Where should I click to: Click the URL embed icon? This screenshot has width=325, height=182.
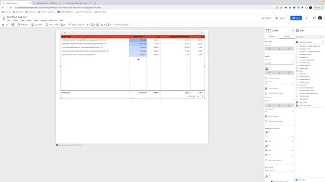coord(88,25)
